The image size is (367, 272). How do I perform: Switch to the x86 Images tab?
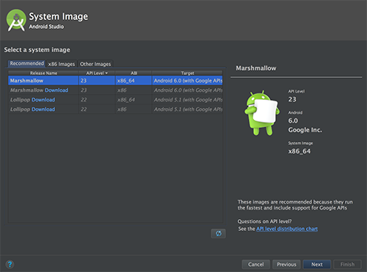coord(62,64)
